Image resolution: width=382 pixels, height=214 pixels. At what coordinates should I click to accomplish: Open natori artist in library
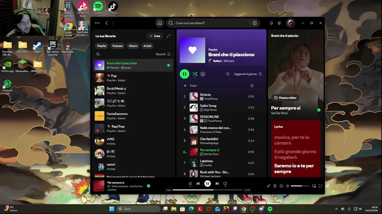tap(133, 166)
